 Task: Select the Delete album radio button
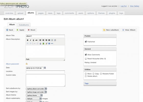tap(86, 76)
